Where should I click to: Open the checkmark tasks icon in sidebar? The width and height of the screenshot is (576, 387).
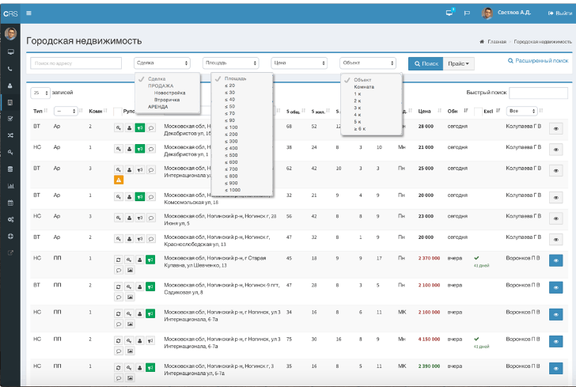pyautogui.click(x=10, y=119)
